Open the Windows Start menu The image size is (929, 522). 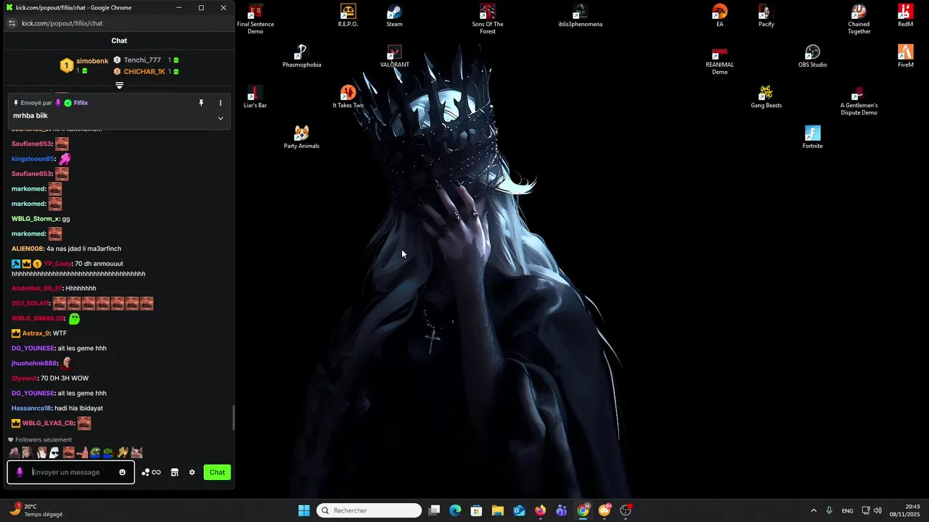click(304, 510)
